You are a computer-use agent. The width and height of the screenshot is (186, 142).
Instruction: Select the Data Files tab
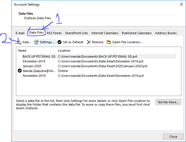coord(36,32)
